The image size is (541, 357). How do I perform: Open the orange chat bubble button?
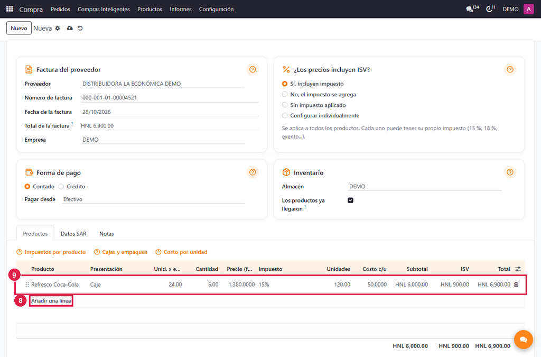coord(524,340)
